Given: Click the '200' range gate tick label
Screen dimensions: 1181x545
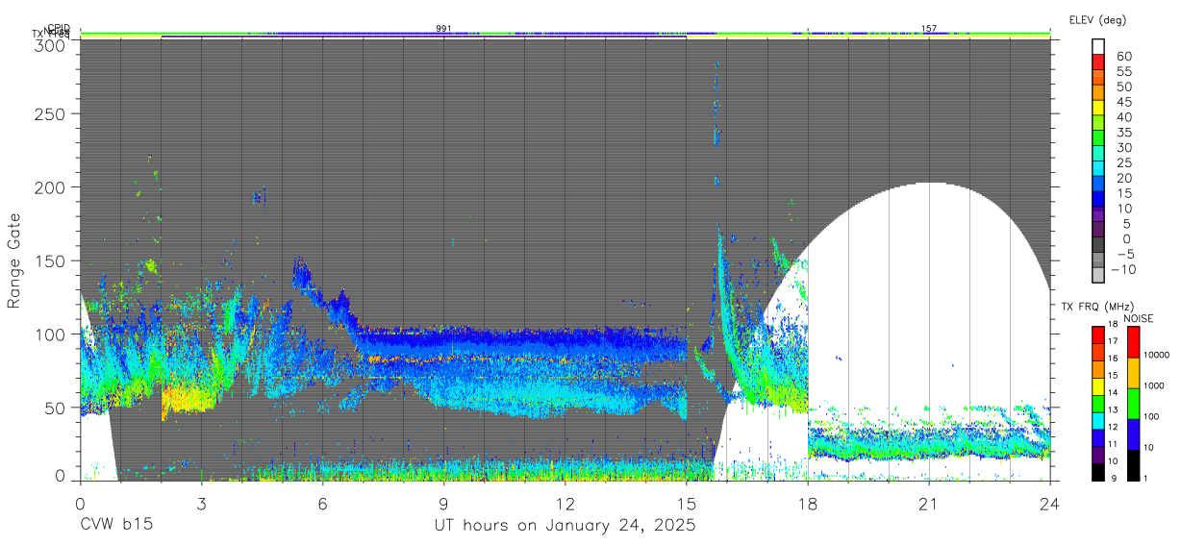Looking at the screenshot, I should (50, 186).
